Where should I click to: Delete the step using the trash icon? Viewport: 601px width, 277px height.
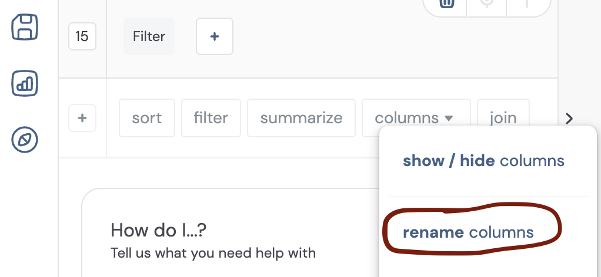446,4
